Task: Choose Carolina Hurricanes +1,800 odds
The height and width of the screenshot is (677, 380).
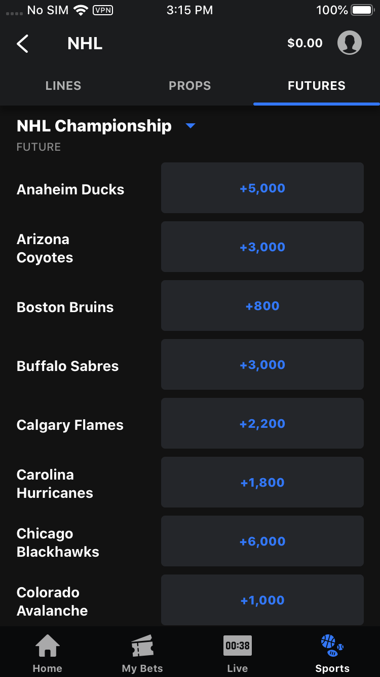Action: [262, 483]
